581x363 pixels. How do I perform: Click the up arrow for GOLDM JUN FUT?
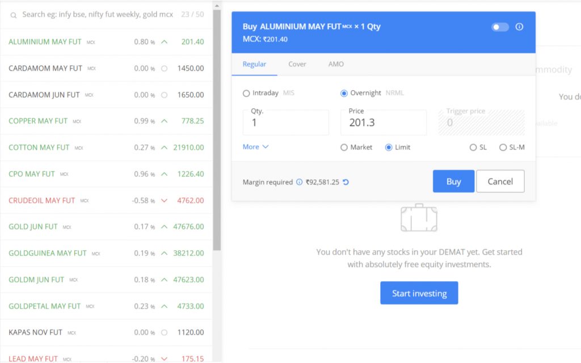(x=164, y=280)
